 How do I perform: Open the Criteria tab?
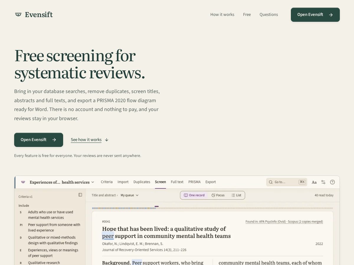click(x=107, y=182)
